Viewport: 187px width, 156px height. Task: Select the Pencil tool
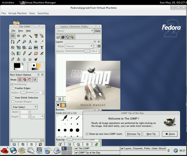point(24,53)
